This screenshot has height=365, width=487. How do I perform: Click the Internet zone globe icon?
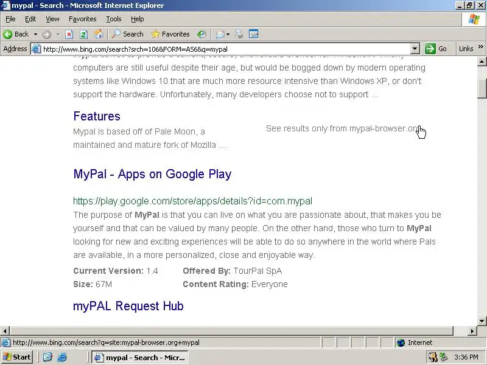[401, 342]
